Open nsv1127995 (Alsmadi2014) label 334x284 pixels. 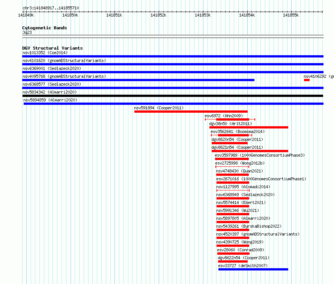coord(243,187)
